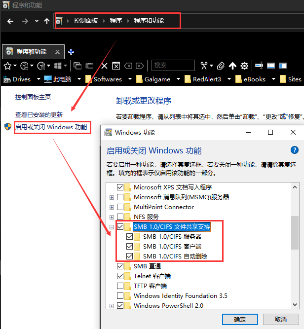Expand MultiPoint Connector tree node
This screenshot has height=329, width=304.
(x=112, y=207)
